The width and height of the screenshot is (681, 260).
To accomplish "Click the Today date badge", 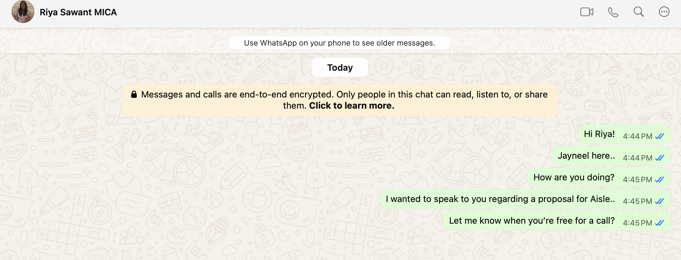I will (x=340, y=68).
